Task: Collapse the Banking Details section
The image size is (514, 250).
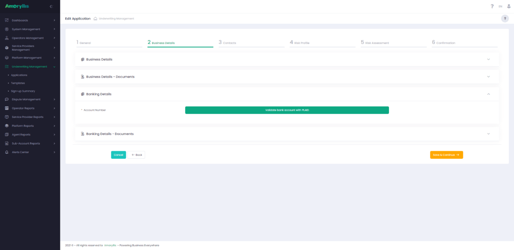Action: coord(488,94)
